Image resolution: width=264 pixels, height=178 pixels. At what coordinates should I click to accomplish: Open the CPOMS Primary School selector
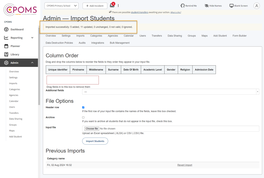click(61, 6)
